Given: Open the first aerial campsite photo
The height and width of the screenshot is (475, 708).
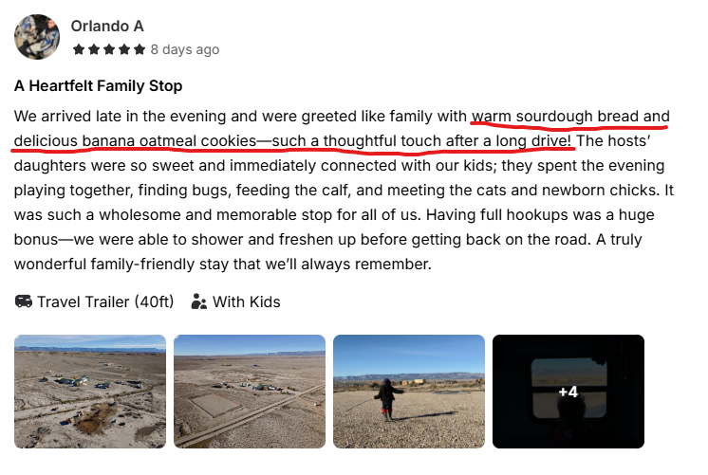Looking at the screenshot, I should coord(90,391).
